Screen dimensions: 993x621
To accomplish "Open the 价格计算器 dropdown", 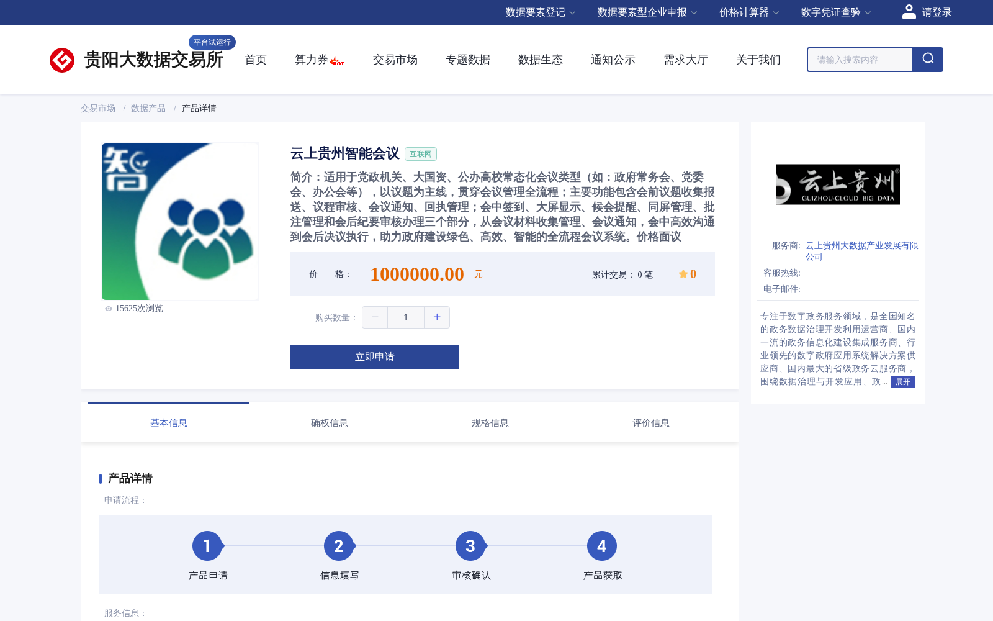I will point(749,12).
